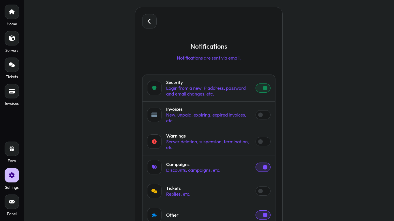Open the Invoices section from the sidebar

(12, 91)
